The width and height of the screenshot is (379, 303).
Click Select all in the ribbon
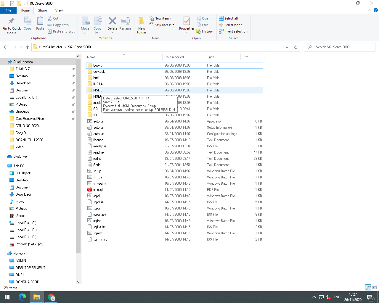click(228, 18)
